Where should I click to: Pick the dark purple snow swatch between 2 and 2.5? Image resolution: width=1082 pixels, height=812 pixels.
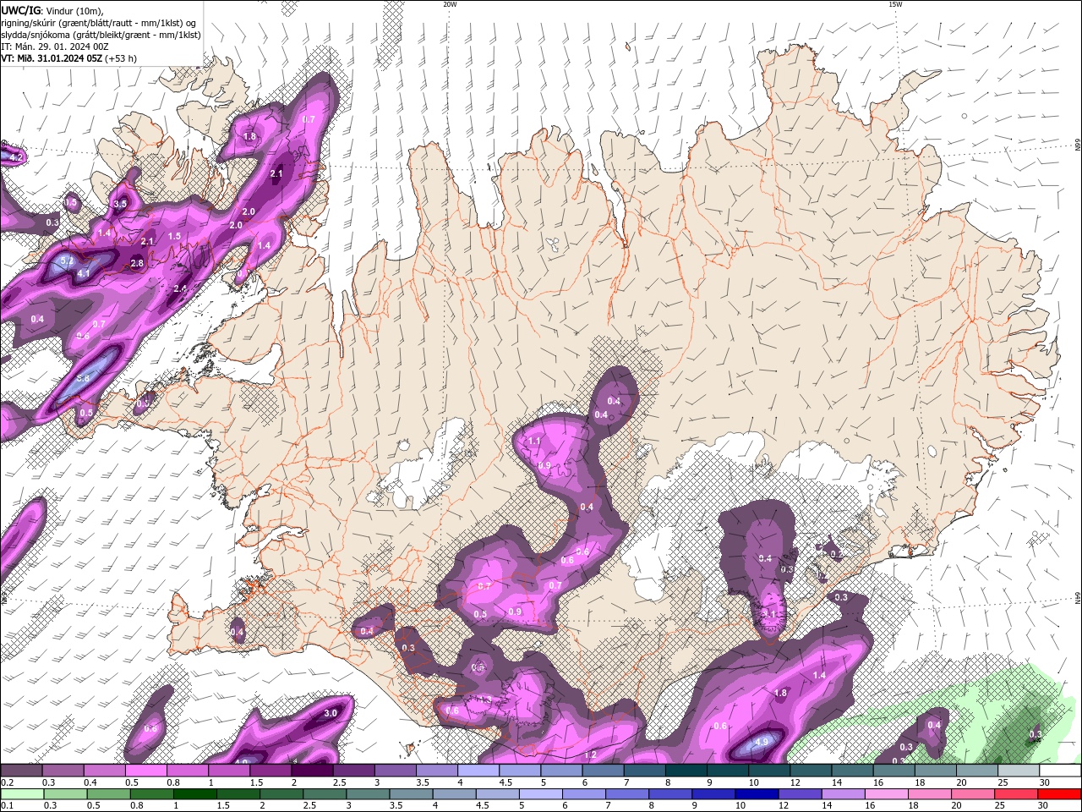pos(312,771)
